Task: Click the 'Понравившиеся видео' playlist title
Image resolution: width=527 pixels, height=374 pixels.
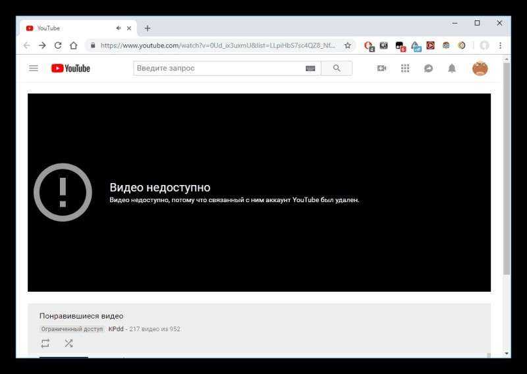Action: tap(81, 316)
